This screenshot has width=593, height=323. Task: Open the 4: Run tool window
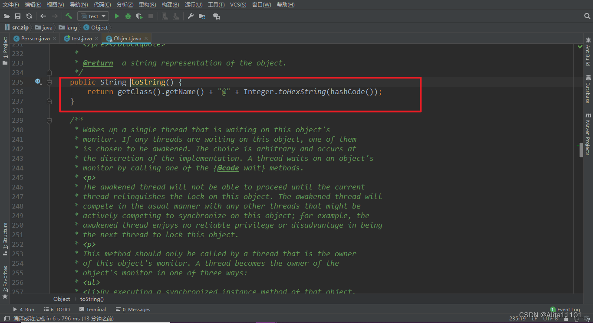pos(24,310)
